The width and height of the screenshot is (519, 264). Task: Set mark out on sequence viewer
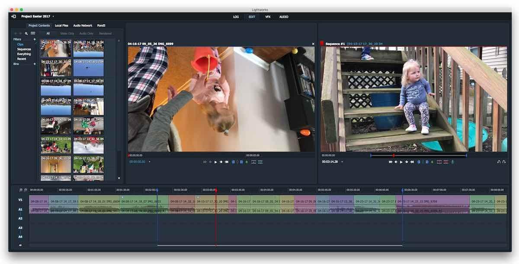click(x=427, y=162)
